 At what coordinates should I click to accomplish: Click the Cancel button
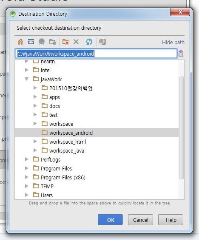pyautogui.click(x=140, y=220)
